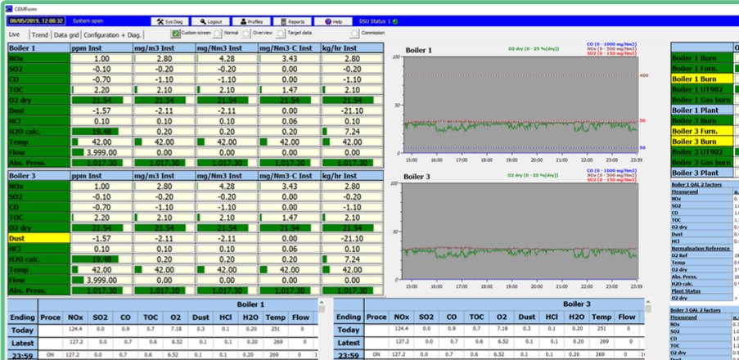This screenshot has width=739, height=360.
Task: Click H2O calc. kg/hr value 7.24 in Boiler 1
Action: pos(352,132)
